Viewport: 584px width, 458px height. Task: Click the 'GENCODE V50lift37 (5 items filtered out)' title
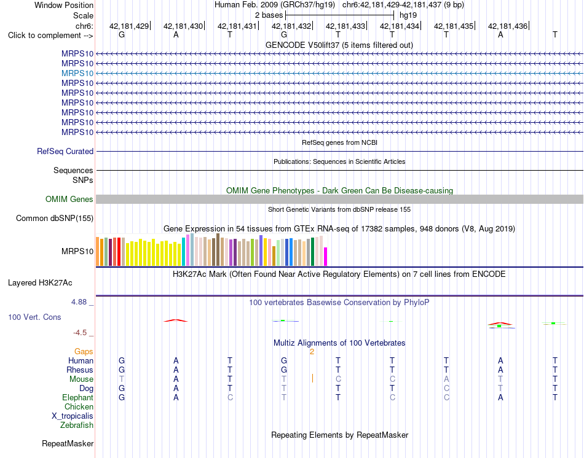tap(339, 45)
